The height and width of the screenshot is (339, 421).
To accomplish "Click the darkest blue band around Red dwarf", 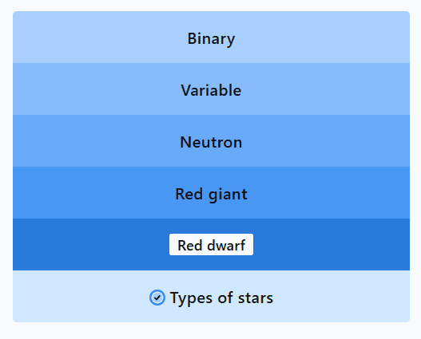I will tap(211, 244).
